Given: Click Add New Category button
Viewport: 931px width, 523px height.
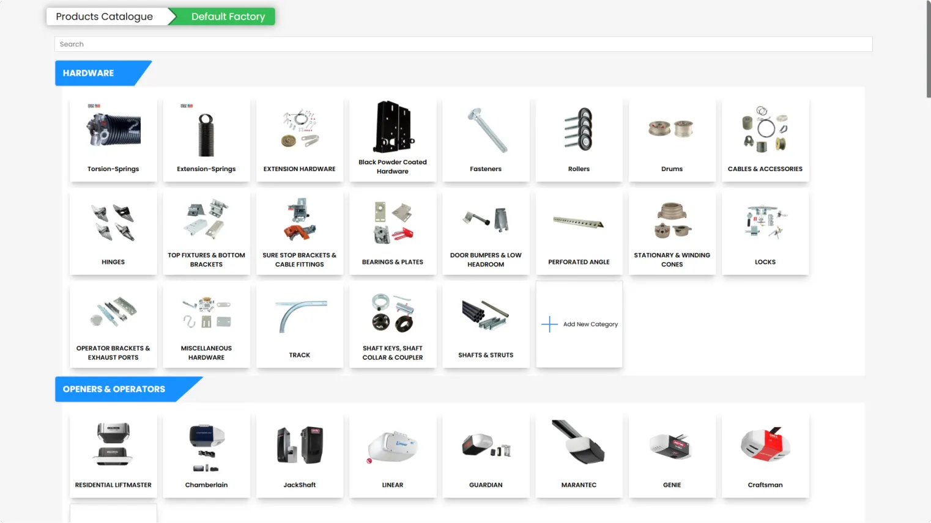Looking at the screenshot, I should [x=590, y=324].
